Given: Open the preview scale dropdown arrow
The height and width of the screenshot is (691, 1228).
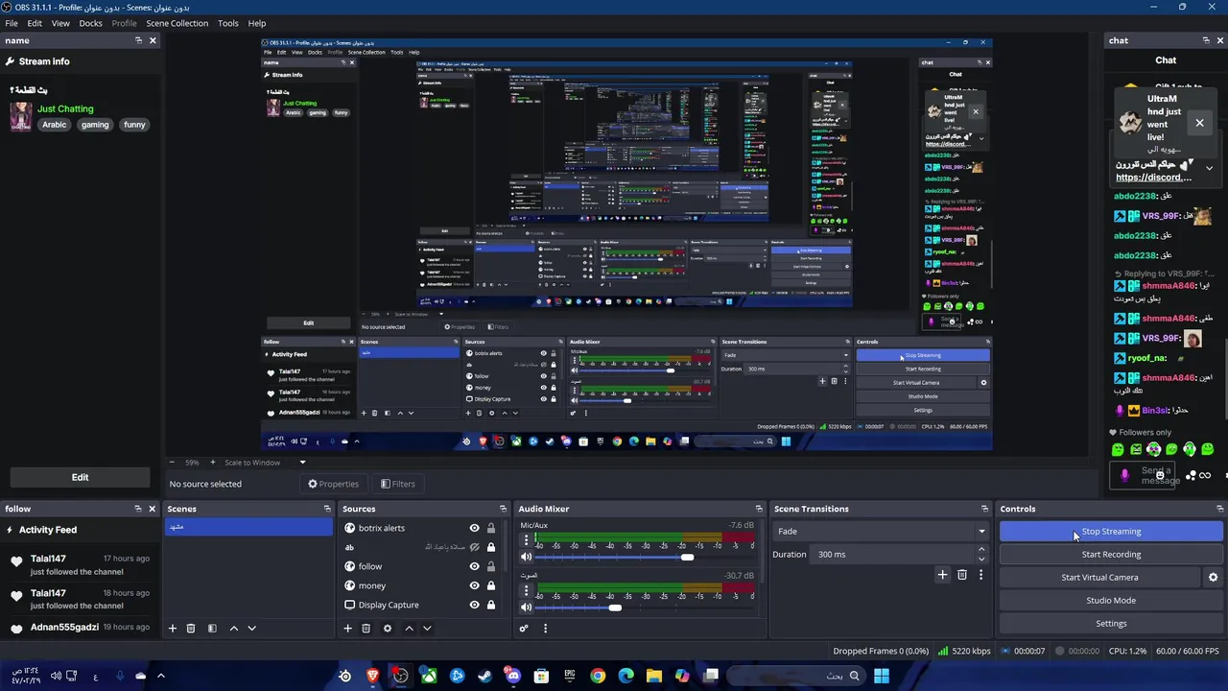Looking at the screenshot, I should (302, 463).
